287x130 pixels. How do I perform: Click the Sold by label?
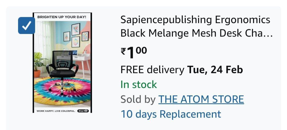pos(138,99)
